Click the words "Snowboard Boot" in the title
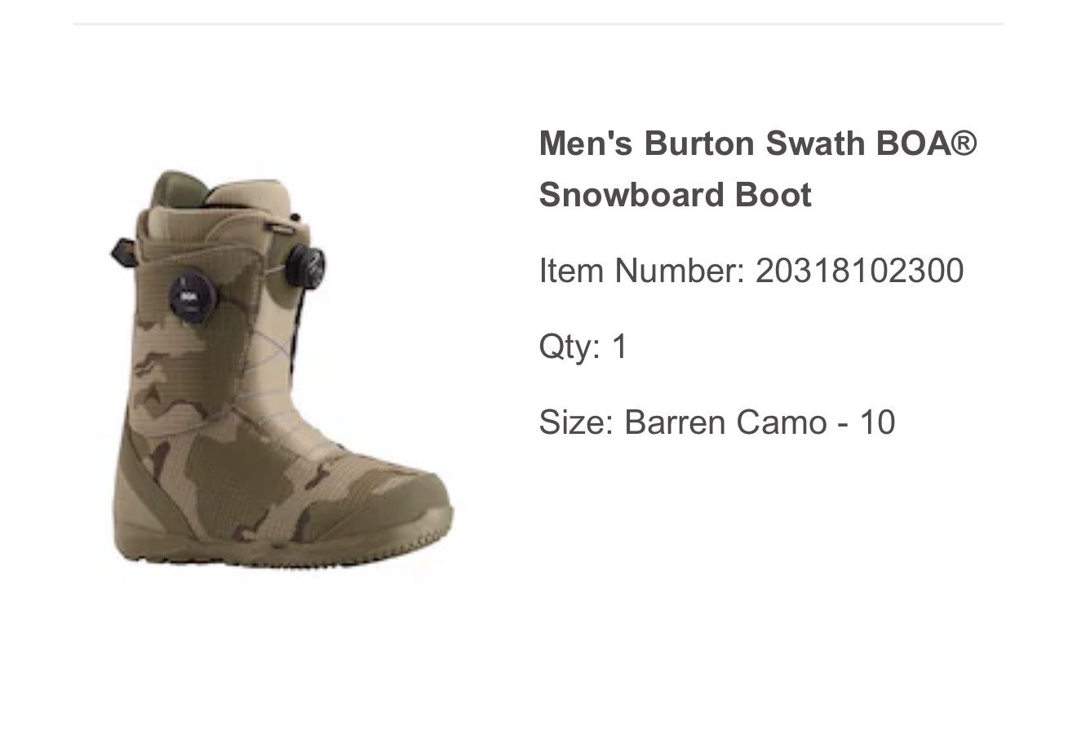1077x738 pixels. coord(676,196)
